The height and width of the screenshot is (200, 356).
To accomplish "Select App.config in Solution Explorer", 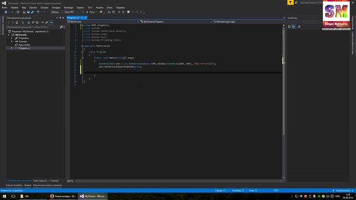I will (24, 45).
